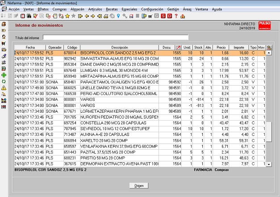
Task: Click the red shopping cart sidebar icon
Action: (4, 43)
